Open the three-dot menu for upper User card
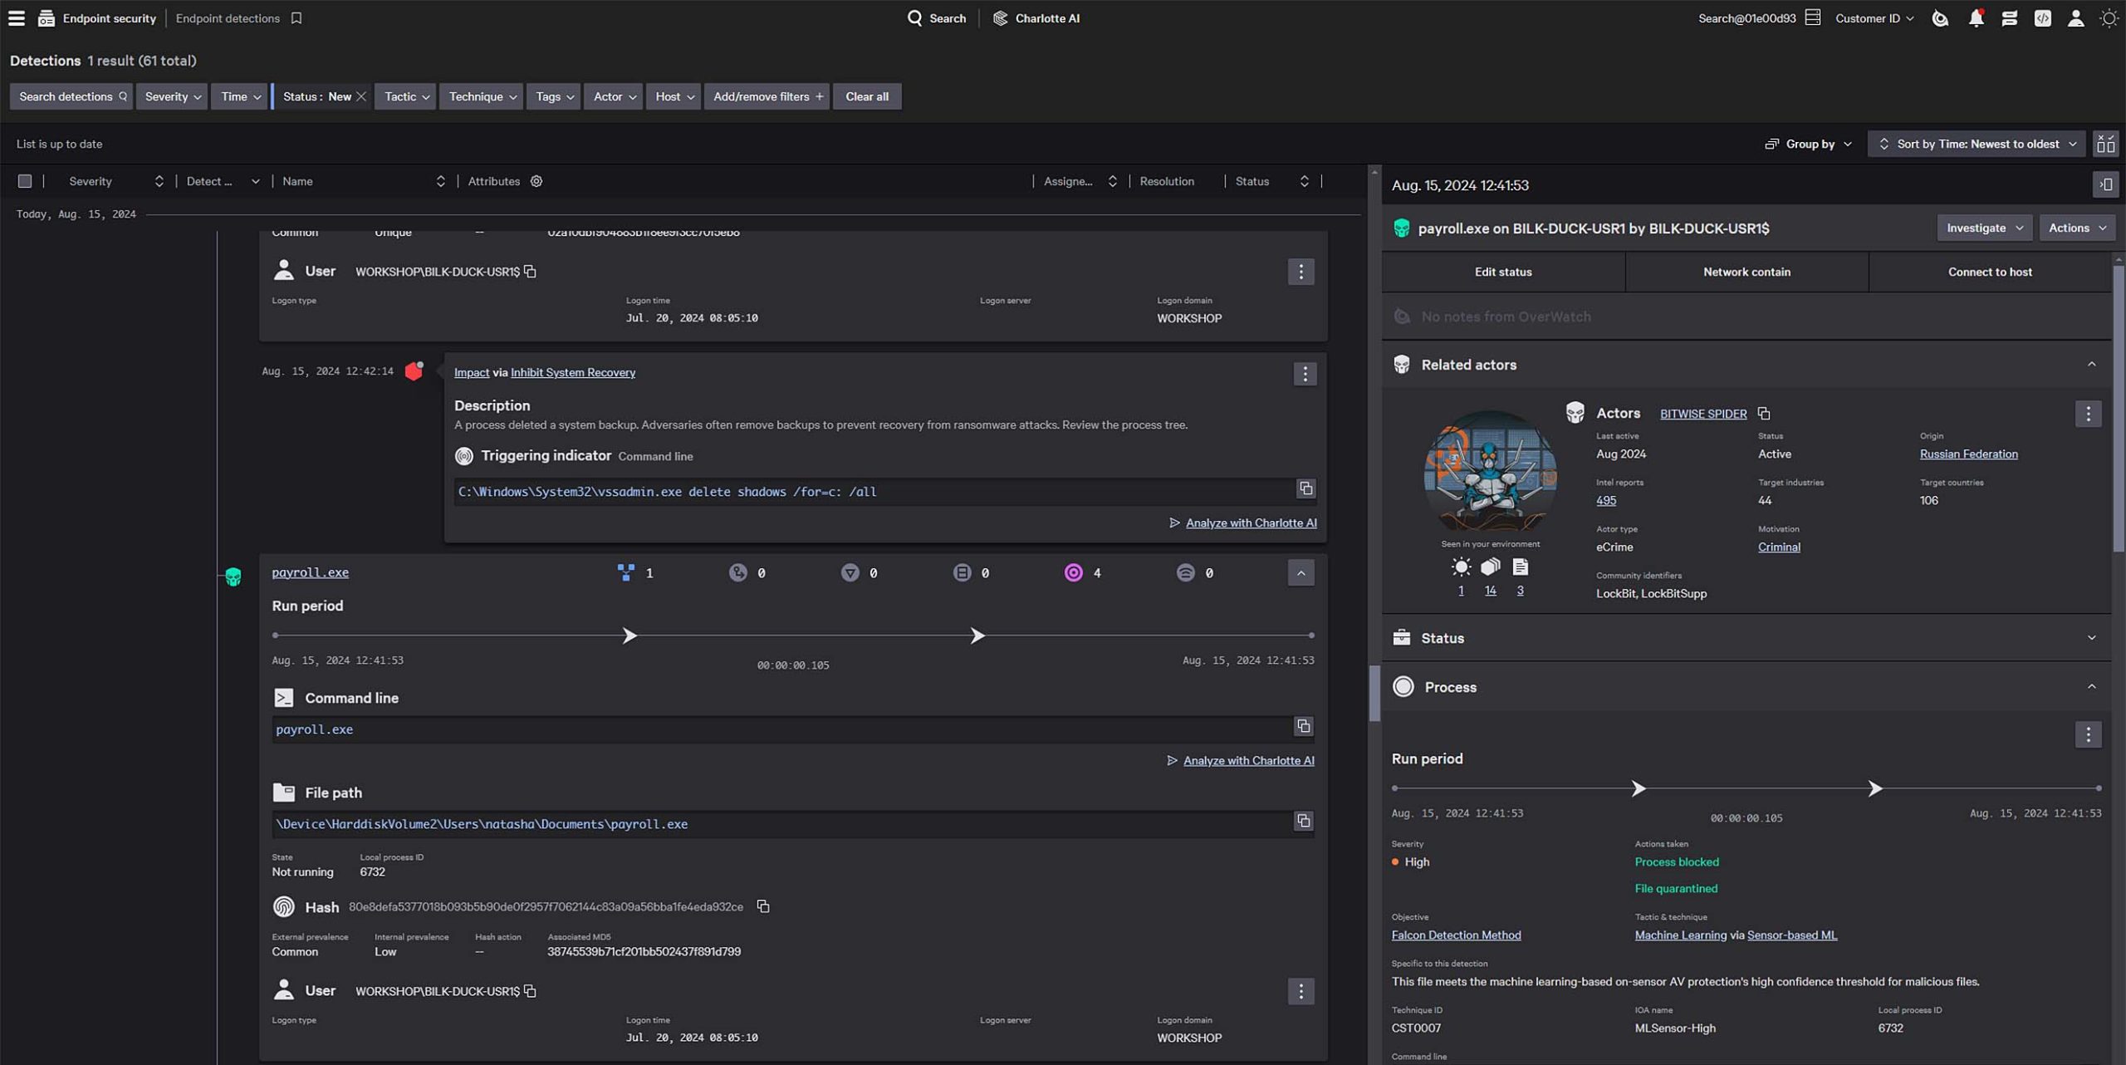This screenshot has height=1065, width=2126. 1301,272
